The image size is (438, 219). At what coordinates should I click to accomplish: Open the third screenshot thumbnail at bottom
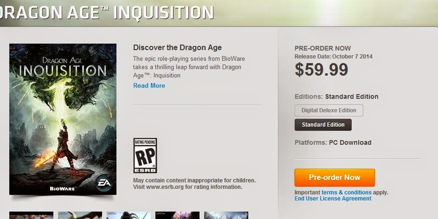(x=129, y=215)
